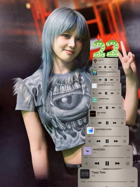The height and width of the screenshot is (187, 140).
Task: Favorite WOKE UP with its star
Action: tap(95, 67)
